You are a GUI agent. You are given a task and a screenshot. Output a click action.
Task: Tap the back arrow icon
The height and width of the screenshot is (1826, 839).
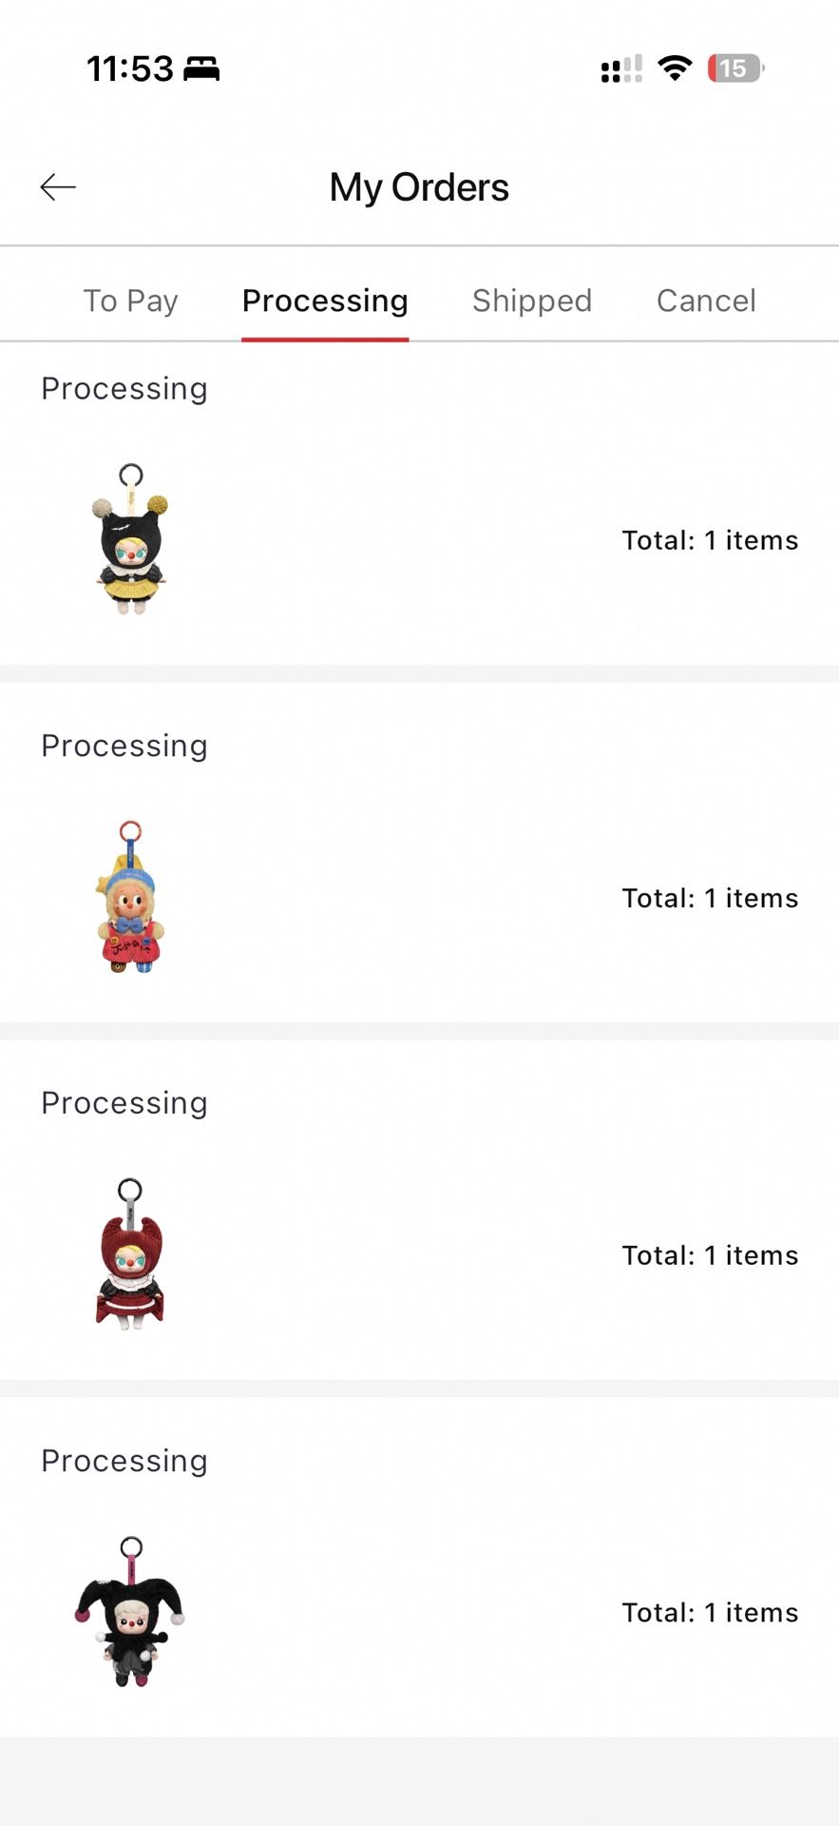click(58, 187)
